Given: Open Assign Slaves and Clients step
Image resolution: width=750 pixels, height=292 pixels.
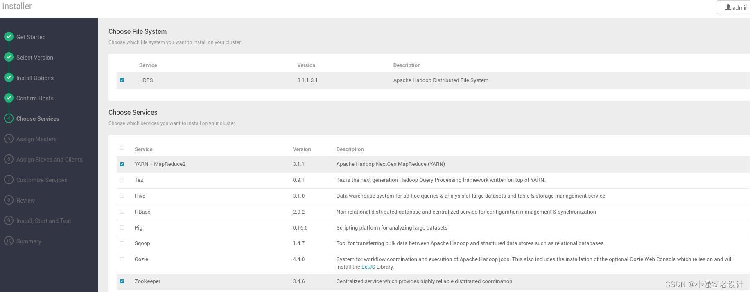Looking at the screenshot, I should 50,160.
